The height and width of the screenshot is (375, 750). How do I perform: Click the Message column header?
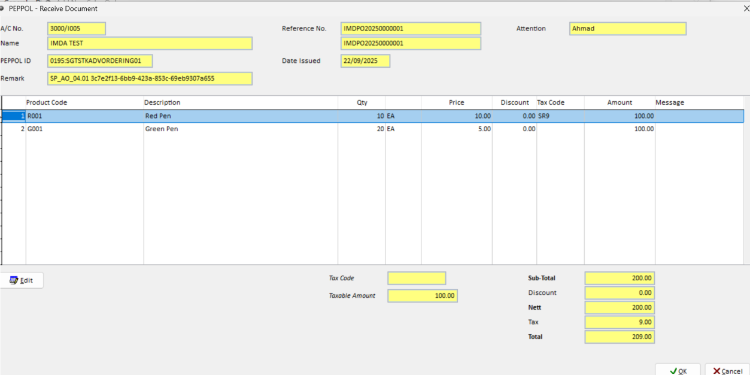tap(699, 102)
